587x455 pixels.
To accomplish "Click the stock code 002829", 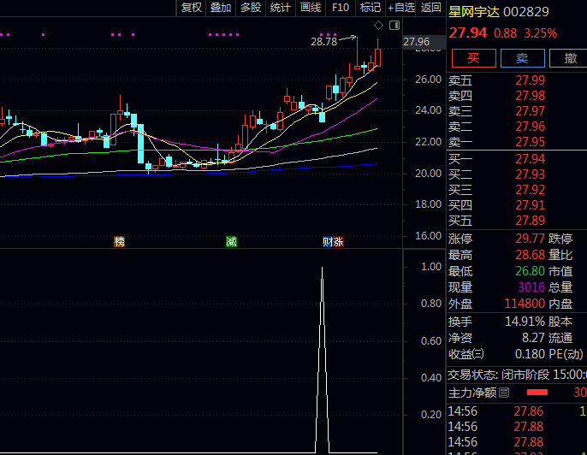I will 526,12.
